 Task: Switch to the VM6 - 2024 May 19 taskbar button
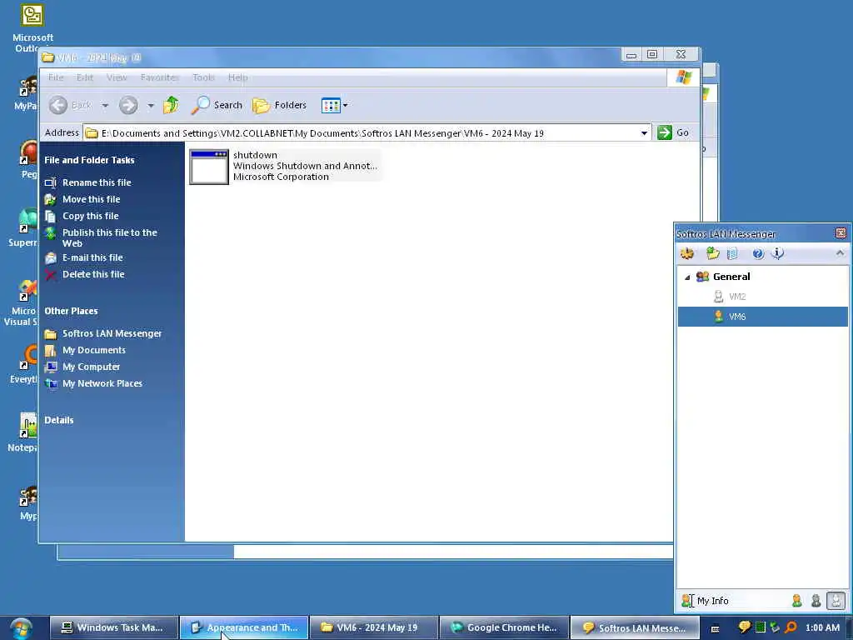pyautogui.click(x=374, y=628)
